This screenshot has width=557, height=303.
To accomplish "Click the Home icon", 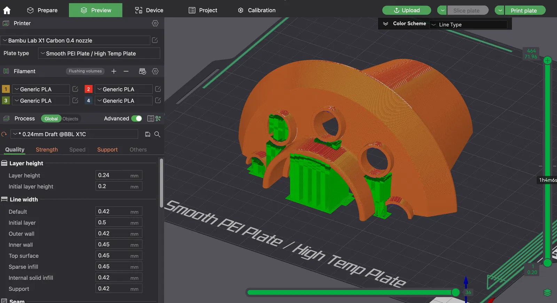I will [7, 10].
